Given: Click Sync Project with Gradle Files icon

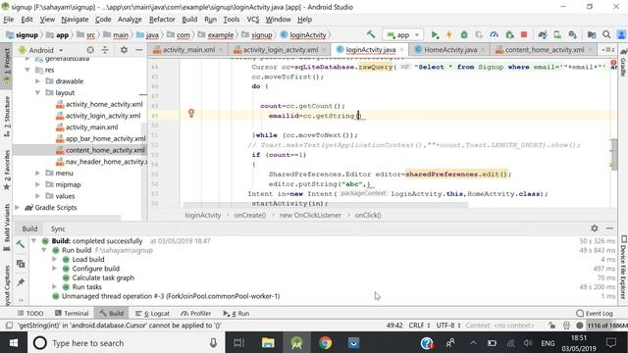Looking at the screenshot, I should click(x=543, y=35).
